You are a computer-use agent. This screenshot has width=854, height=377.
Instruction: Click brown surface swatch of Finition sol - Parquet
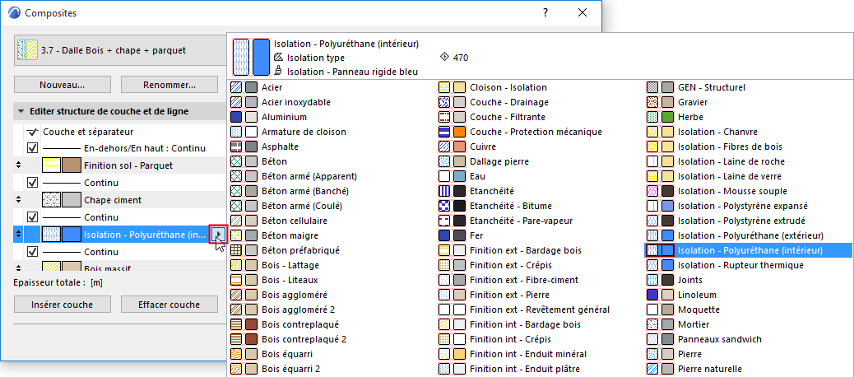point(72,165)
